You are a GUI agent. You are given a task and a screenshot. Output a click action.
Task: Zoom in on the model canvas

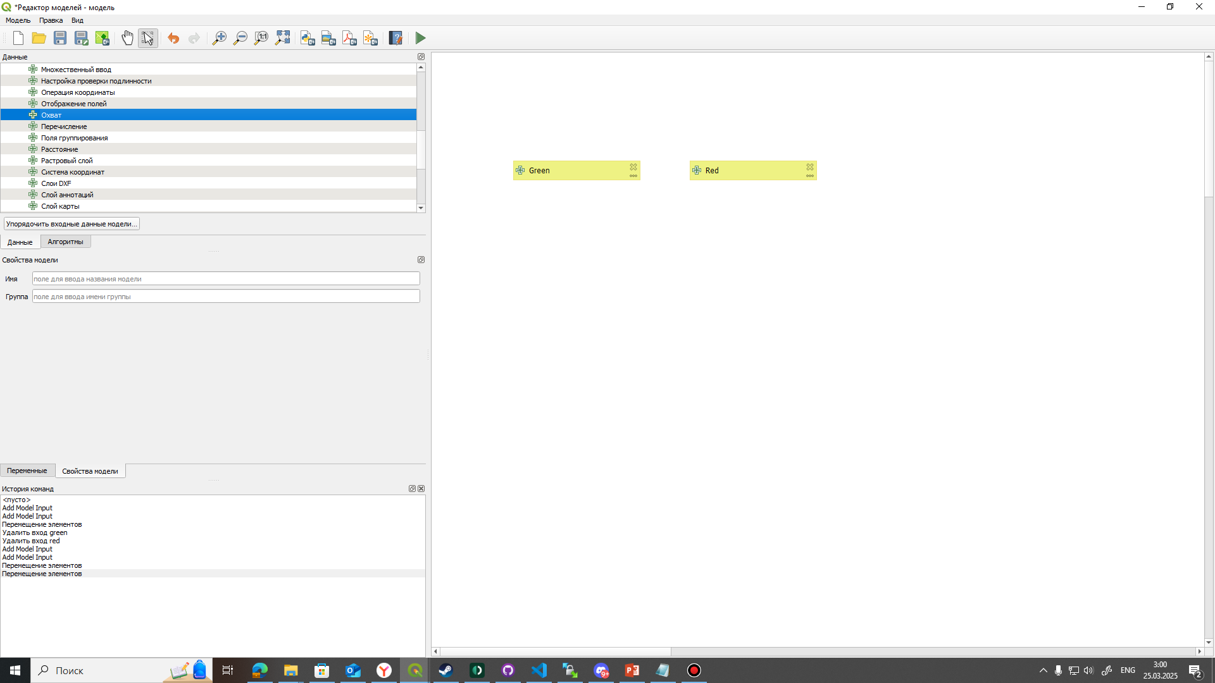(x=219, y=39)
